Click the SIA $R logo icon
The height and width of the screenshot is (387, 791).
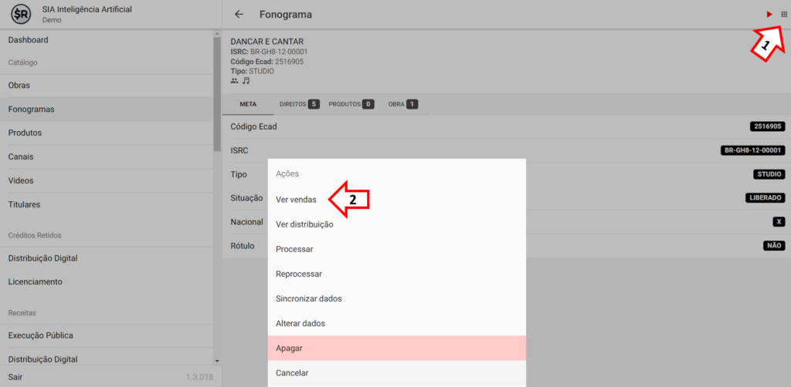coord(21,14)
